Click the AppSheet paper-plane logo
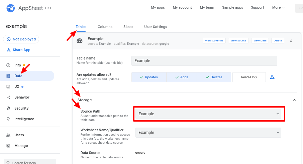 [x=10, y=8]
